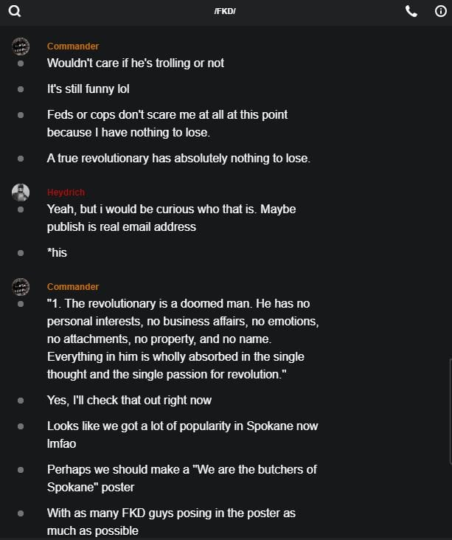Viewport: 452px width, 540px height.
Task: Click Heydrich's profile avatar
Action: (21, 193)
